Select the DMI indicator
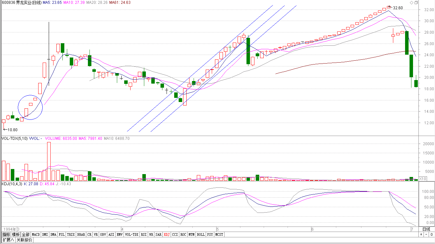The height and width of the screenshot is (244, 435). pyautogui.click(x=45, y=234)
